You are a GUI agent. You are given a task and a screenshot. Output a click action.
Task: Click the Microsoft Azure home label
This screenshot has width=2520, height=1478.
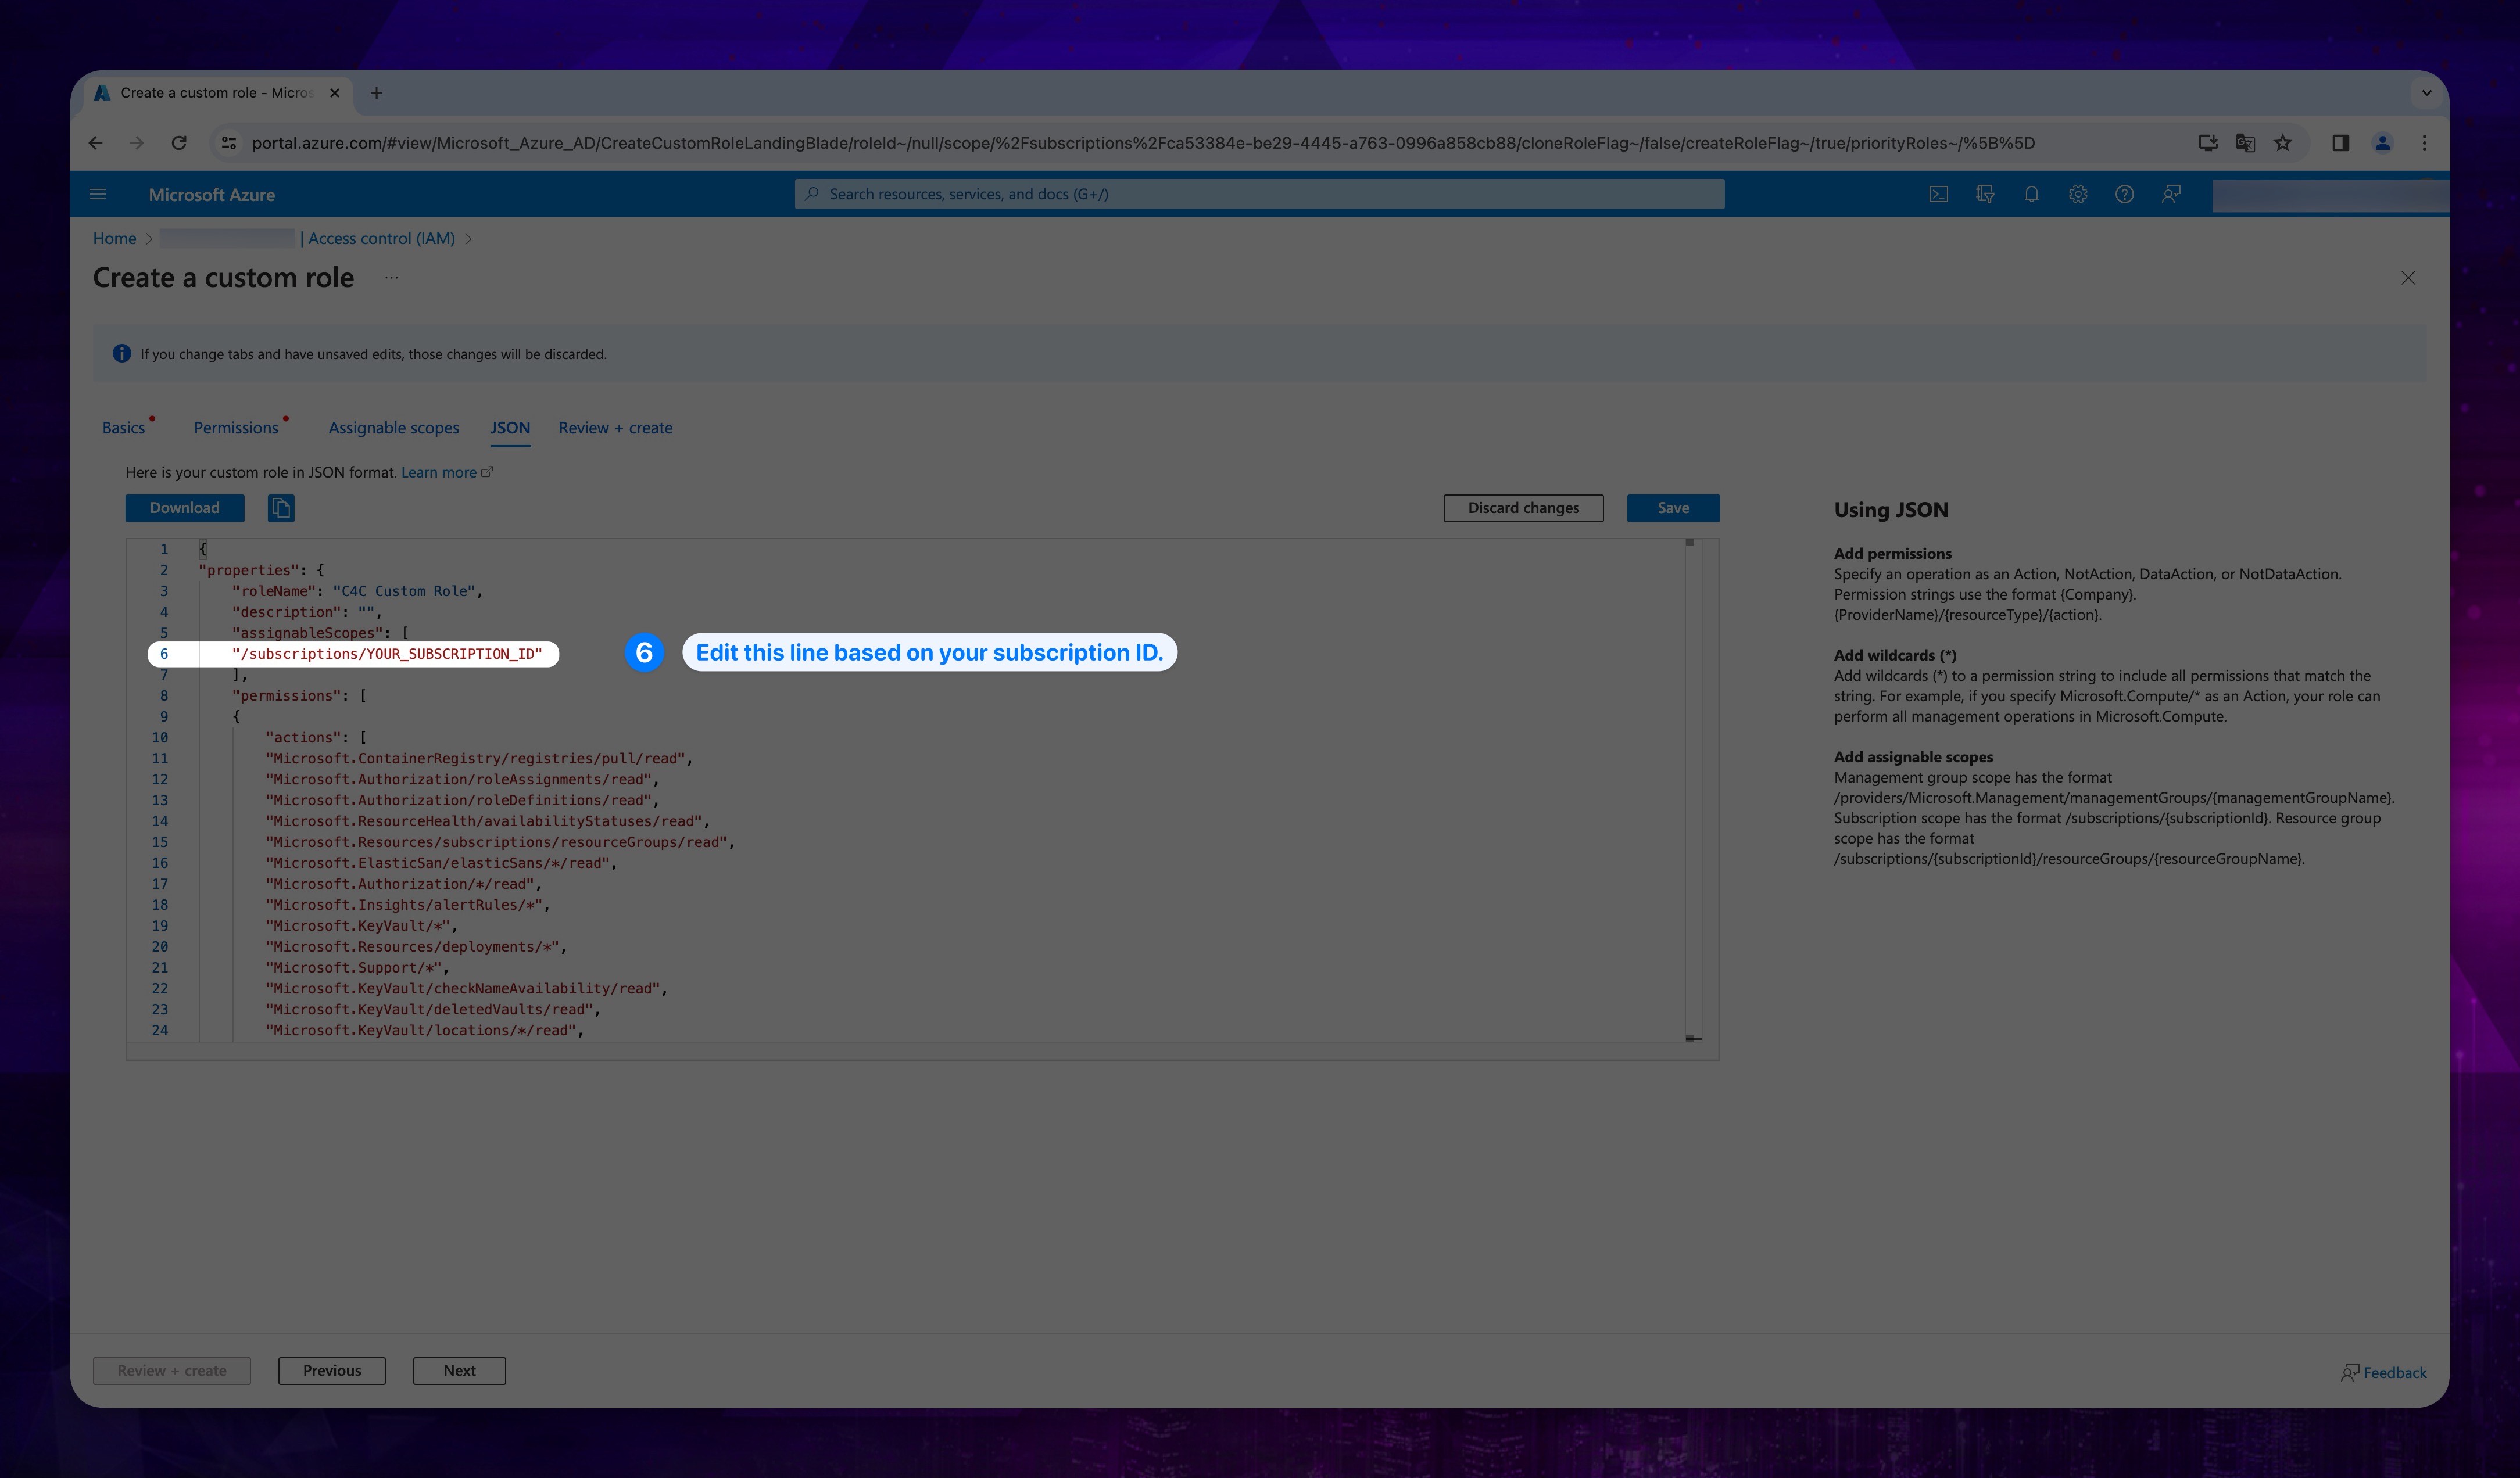[x=212, y=195]
